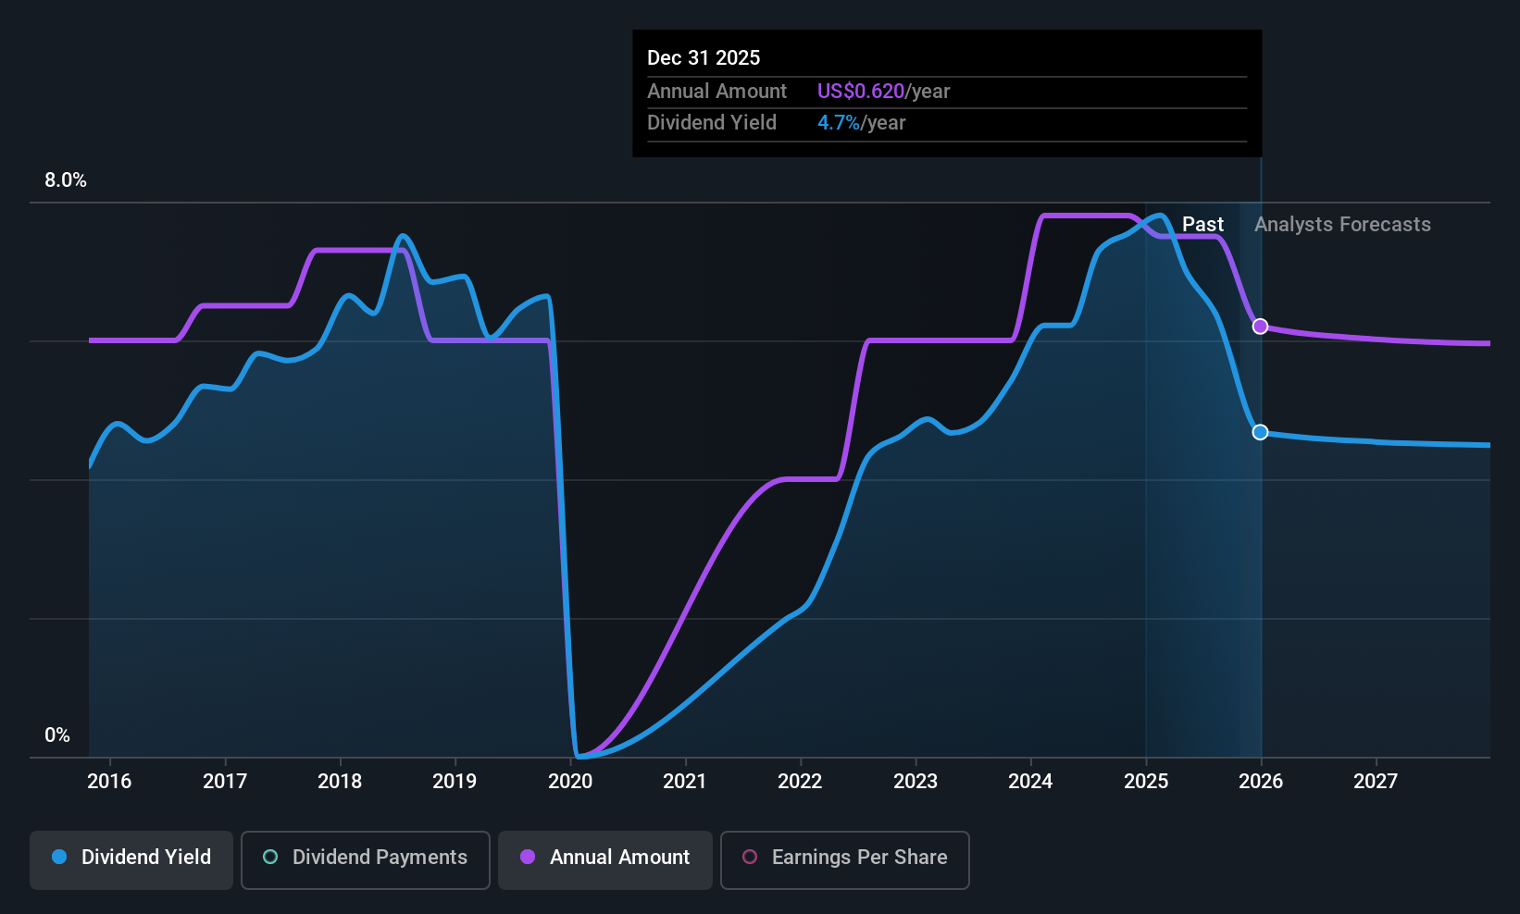Select the blue yield marker at 2026
The image size is (1520, 914).
pos(1260,432)
